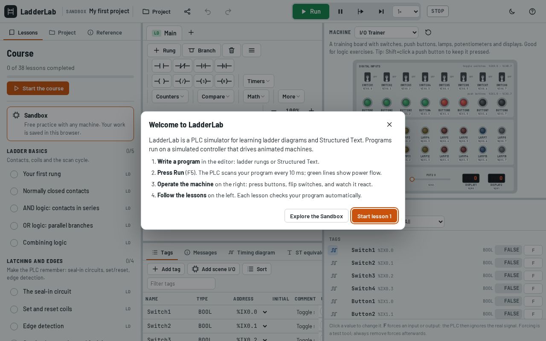
Task: Choose Explore the Sandbox
Action: click(x=317, y=216)
